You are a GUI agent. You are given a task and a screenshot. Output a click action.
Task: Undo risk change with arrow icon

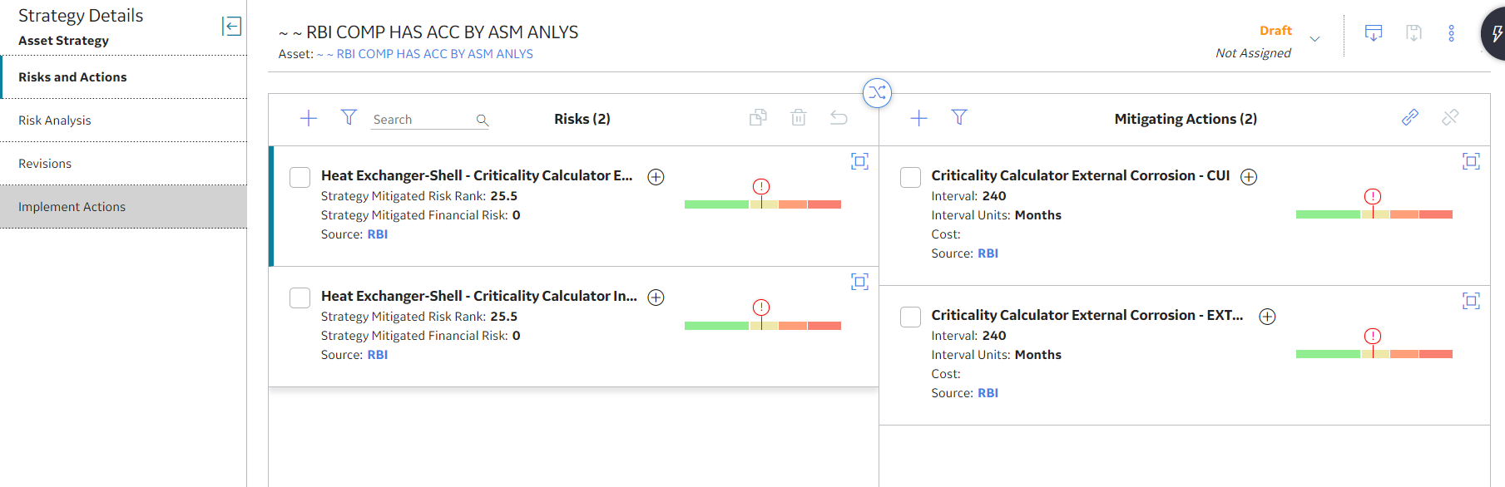(x=839, y=118)
